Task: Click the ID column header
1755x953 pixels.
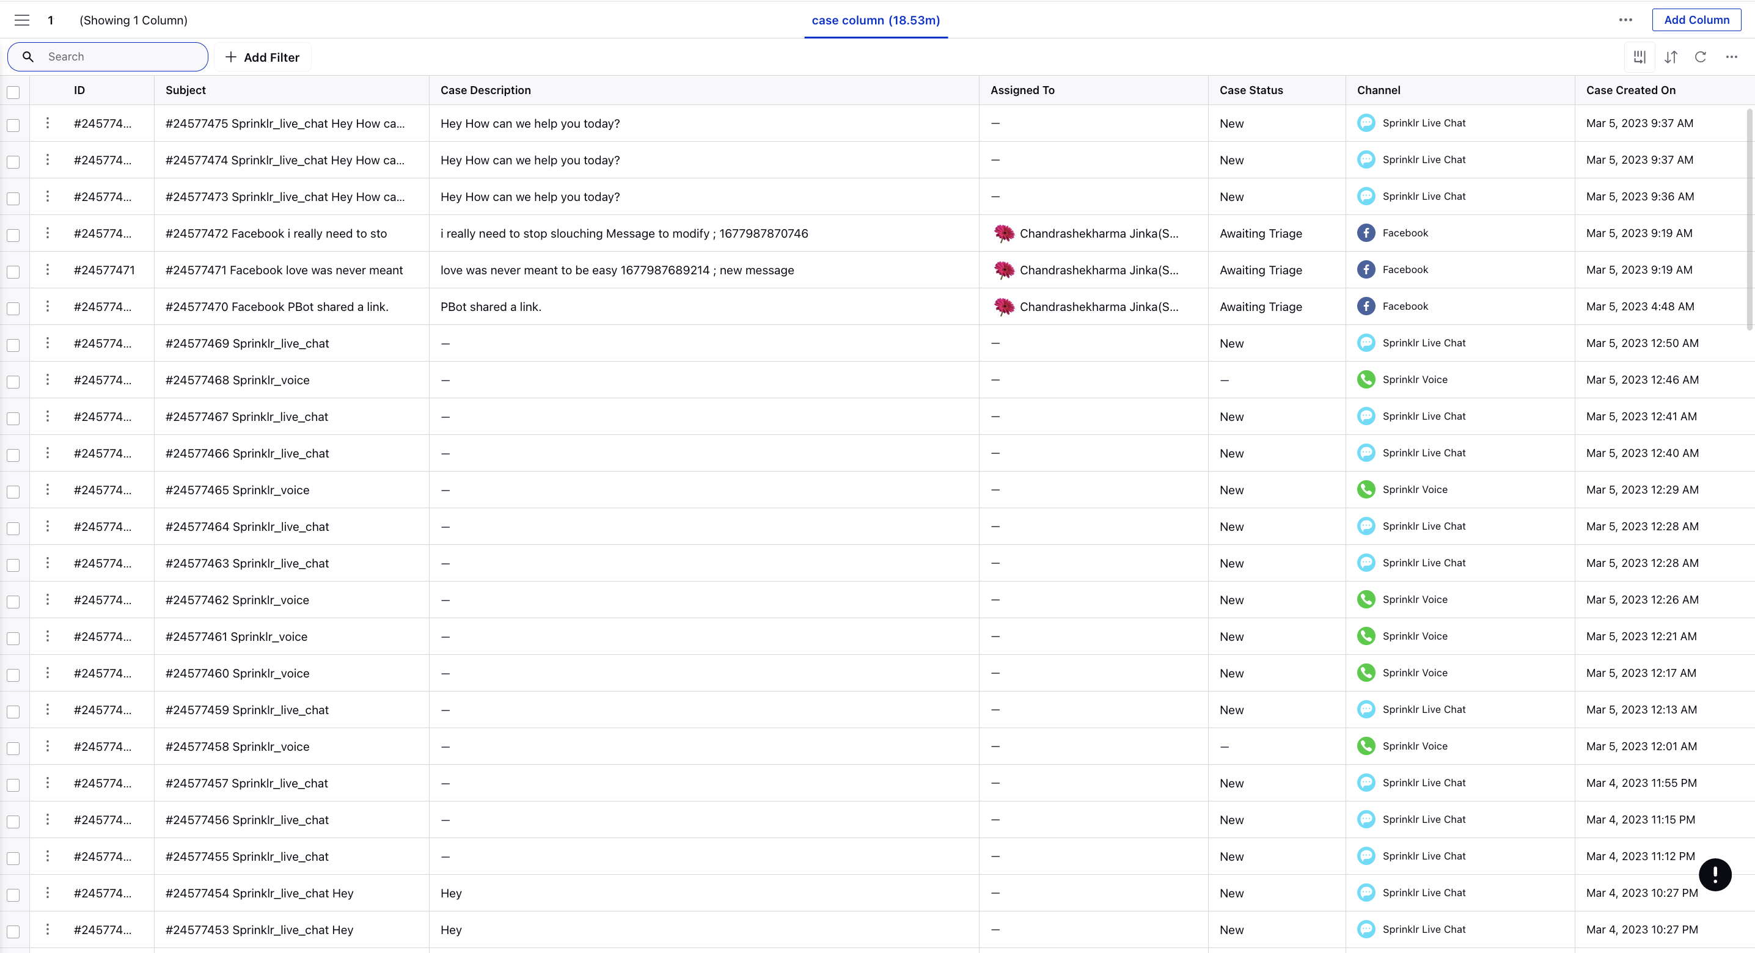Action: [x=79, y=90]
